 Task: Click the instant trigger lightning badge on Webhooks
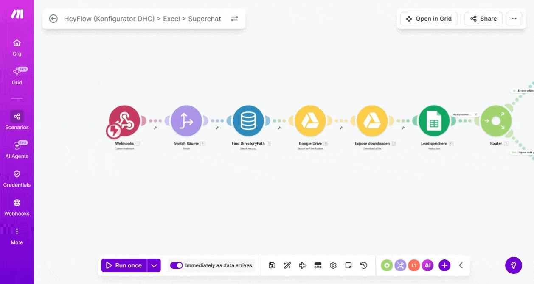click(114, 131)
